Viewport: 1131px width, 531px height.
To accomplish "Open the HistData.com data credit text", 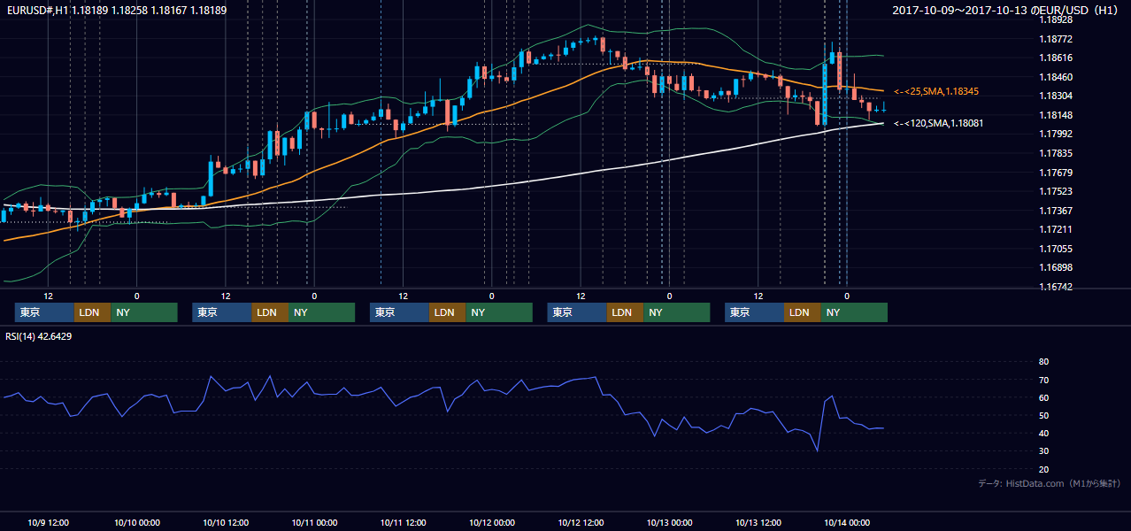I will coord(1050,483).
